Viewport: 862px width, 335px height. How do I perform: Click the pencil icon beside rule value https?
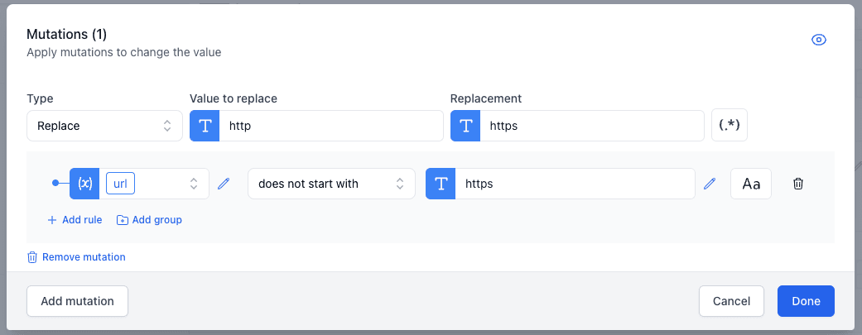point(710,184)
